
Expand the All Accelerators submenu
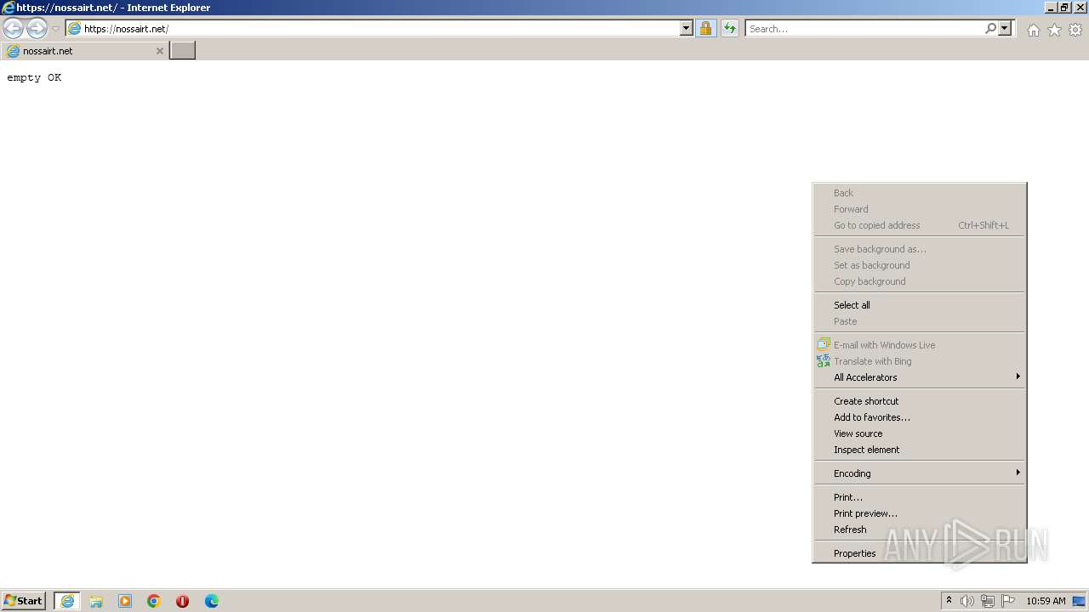point(920,377)
